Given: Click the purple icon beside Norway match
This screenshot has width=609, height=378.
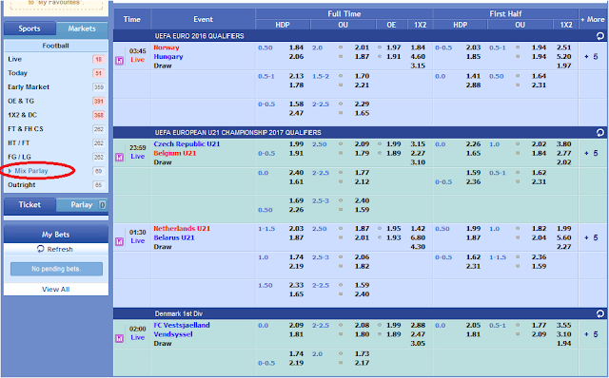Looking at the screenshot, I should (119, 61).
